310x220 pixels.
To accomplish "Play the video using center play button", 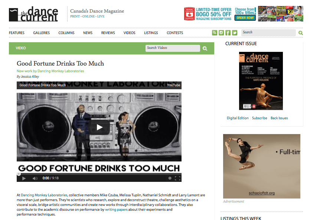I will click(99, 127).
